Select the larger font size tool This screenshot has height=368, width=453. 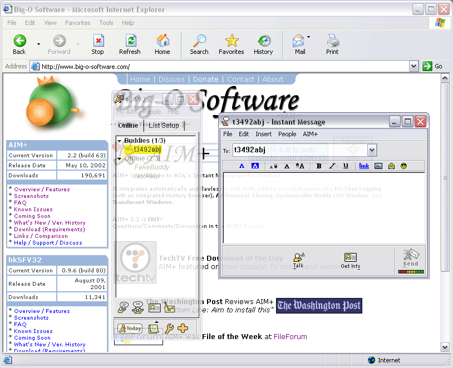click(x=300, y=166)
